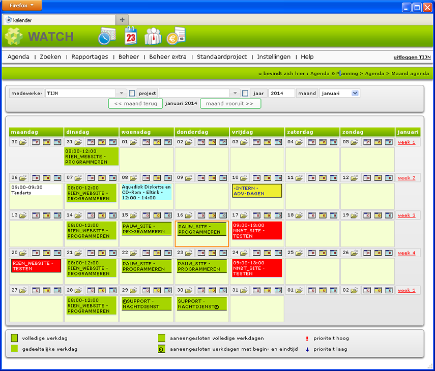Open the week 5 link
The height and width of the screenshot is (371, 435).
[407, 290]
